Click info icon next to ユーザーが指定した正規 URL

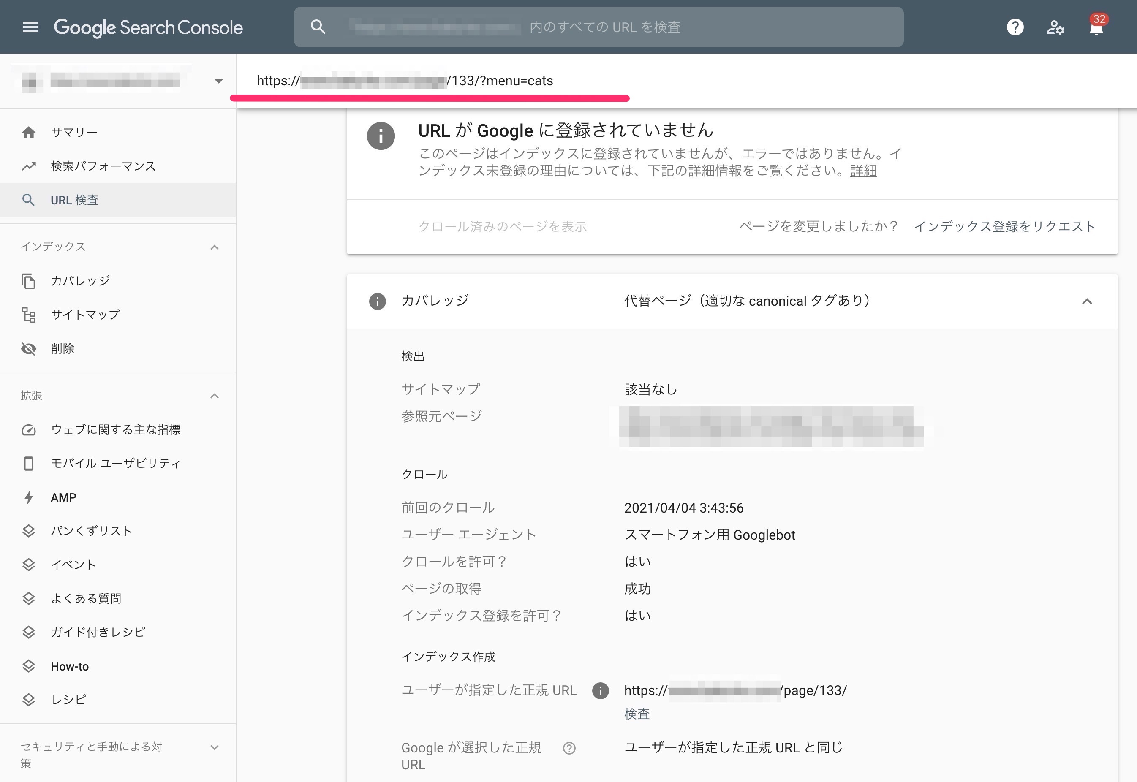600,691
